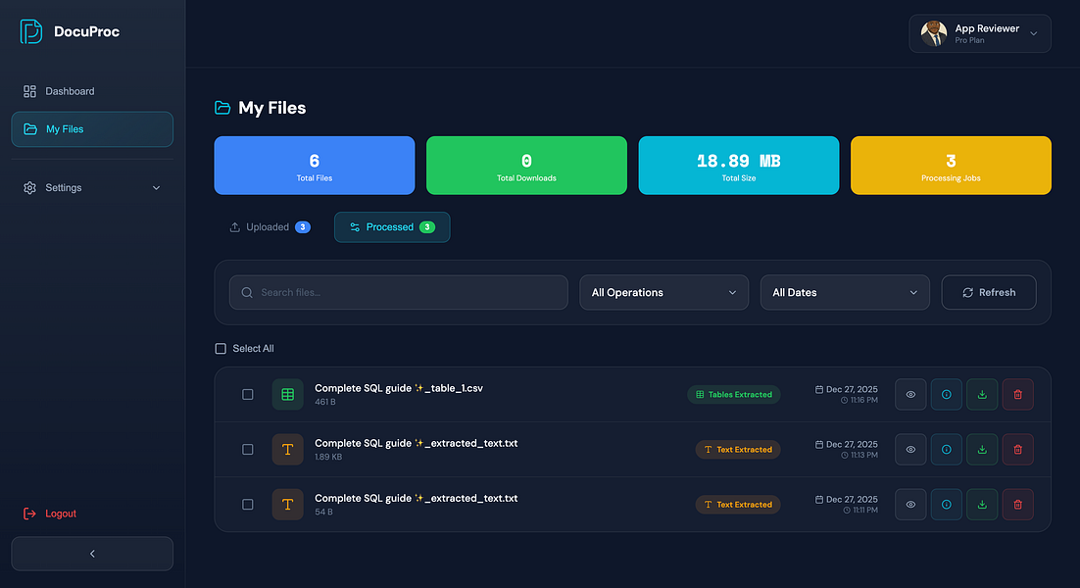The width and height of the screenshot is (1080, 588).
Task: Switch to the Processed tab
Action: 392,227
